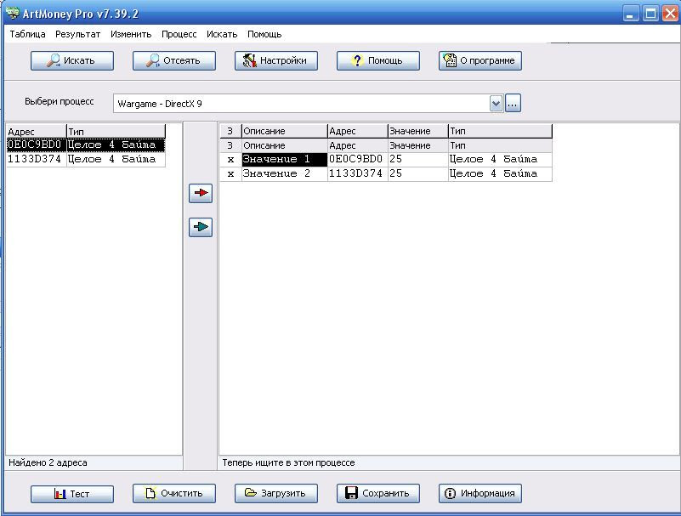Click the Отсеять filter button
Viewport: 681px width, 516px height.
(x=174, y=61)
